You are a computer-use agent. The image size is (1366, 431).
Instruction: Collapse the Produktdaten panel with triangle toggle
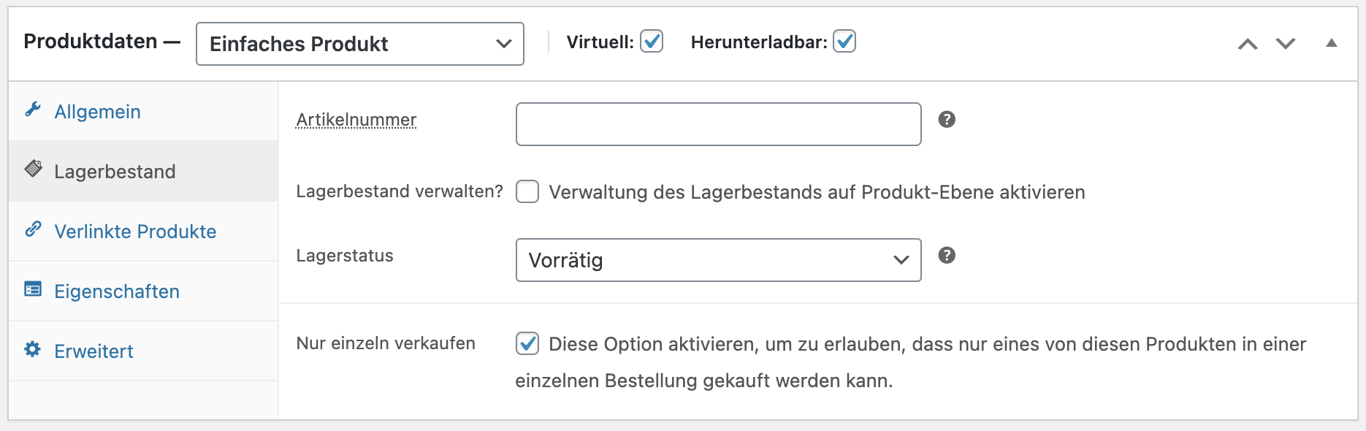(1332, 43)
